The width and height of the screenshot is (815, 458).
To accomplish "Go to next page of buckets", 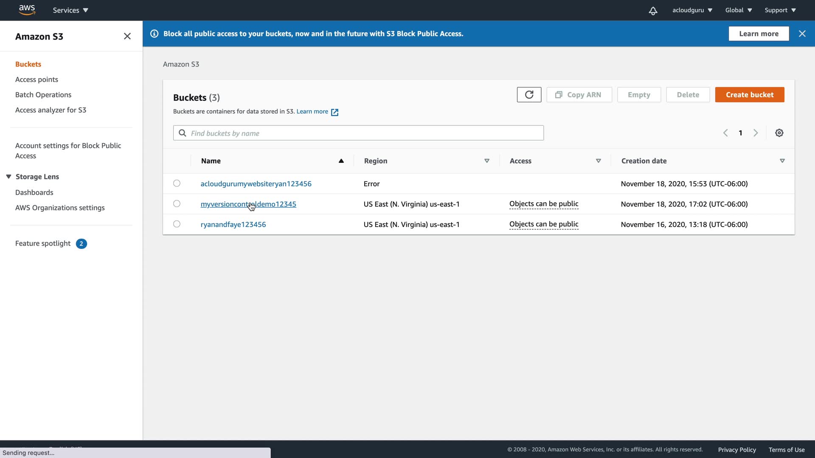I will 756,133.
